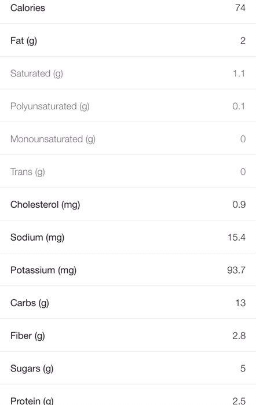The width and height of the screenshot is (256, 405).
Task: Tap the Sodium value 15.4
Action: (236, 237)
